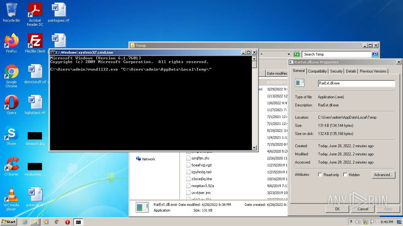Click the cmd.exe command prompt text area
Image resolution: width=403 pixels, height=226 pixels.
[151, 103]
